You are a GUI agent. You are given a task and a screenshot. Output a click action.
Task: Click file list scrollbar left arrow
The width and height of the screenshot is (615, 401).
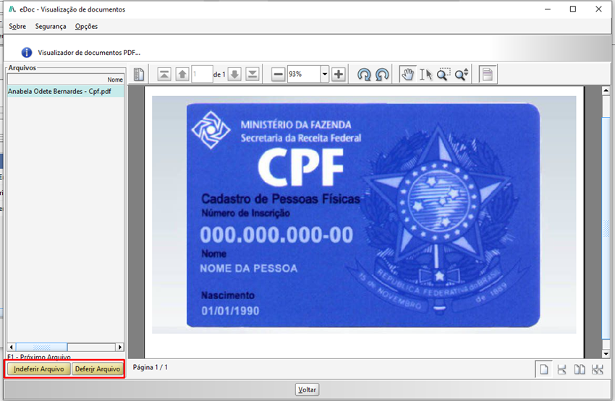tap(12, 347)
